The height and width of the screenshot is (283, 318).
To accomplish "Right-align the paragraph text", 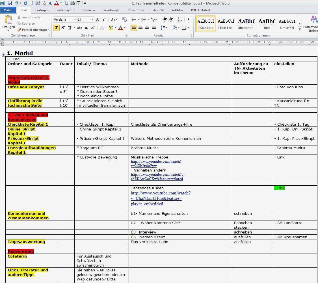I will (x=147, y=28).
